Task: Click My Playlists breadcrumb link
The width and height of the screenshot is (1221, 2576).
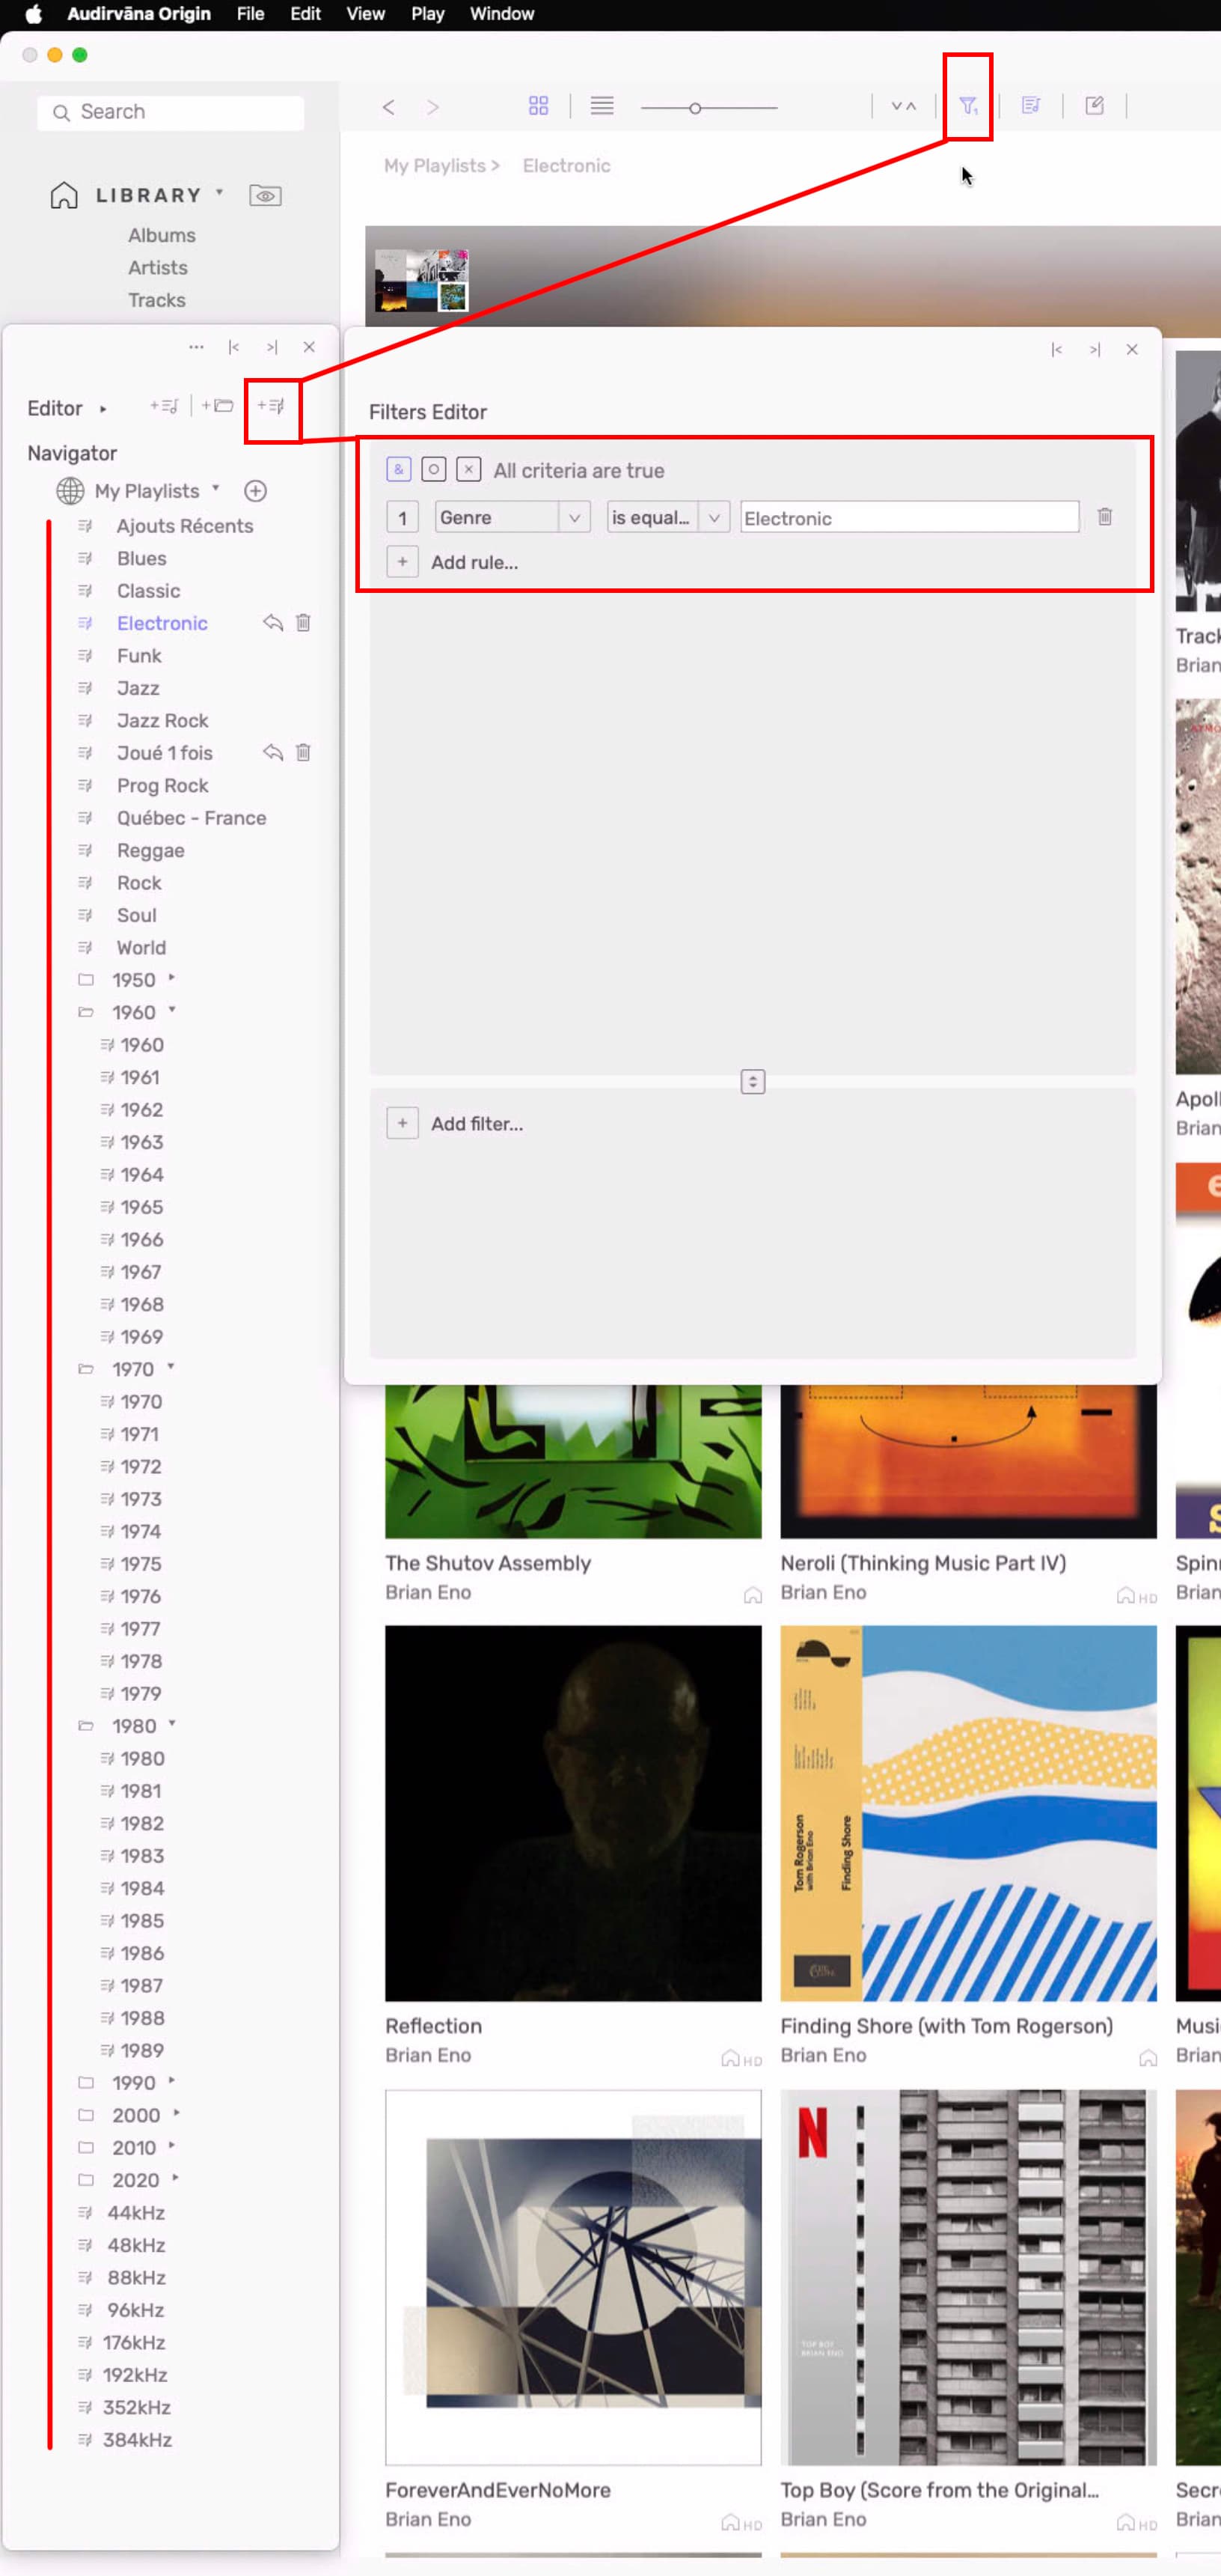Action: [435, 166]
